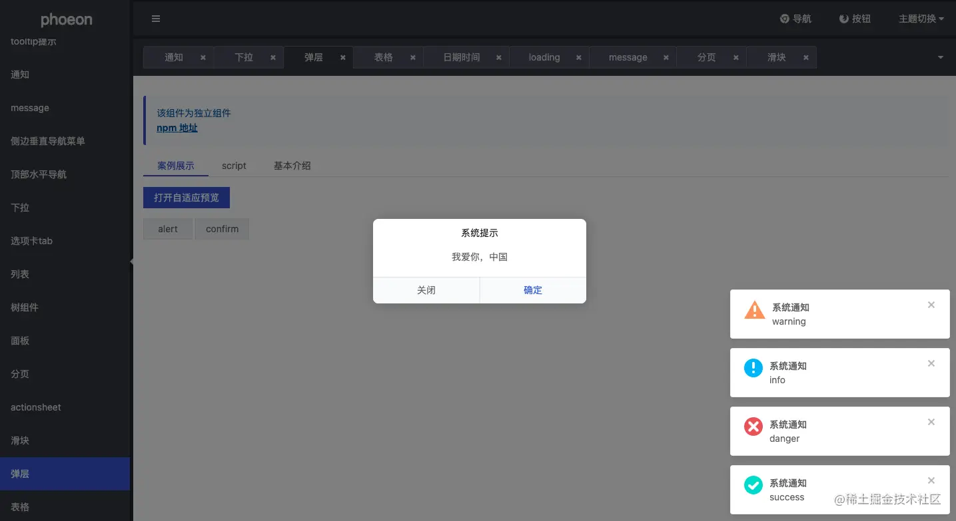Click the alert button
This screenshot has width=956, height=521.
point(168,229)
